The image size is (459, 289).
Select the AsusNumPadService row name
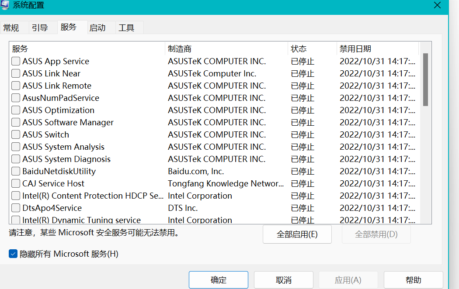(x=61, y=98)
